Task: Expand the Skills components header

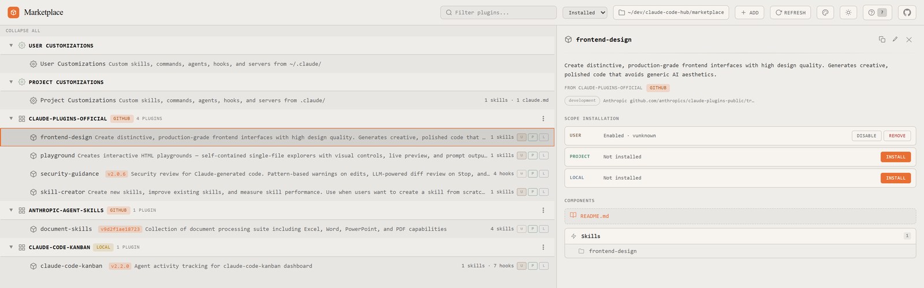Action: [740, 236]
